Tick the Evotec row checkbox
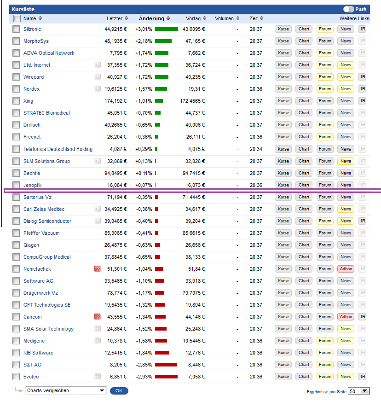Image resolution: width=381 pixels, height=407 pixels. pyautogui.click(x=16, y=376)
